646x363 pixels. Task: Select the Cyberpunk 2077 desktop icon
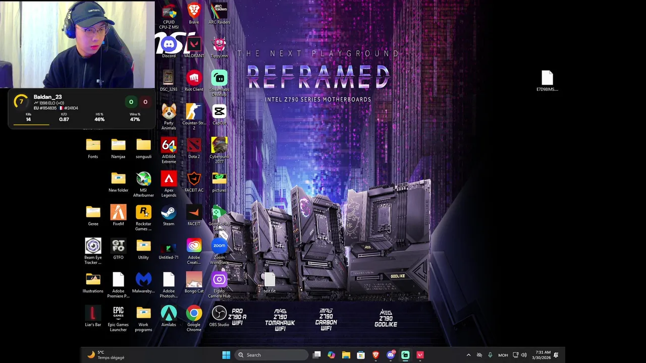[219, 151]
